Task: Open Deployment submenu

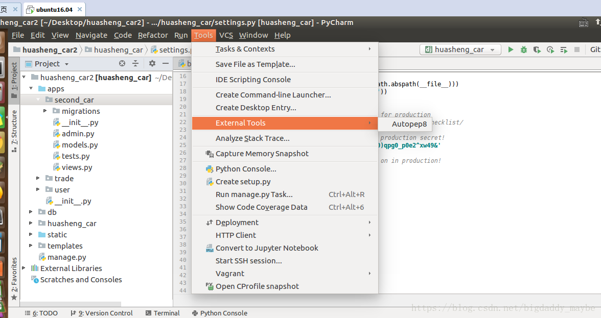Action: coord(285,223)
